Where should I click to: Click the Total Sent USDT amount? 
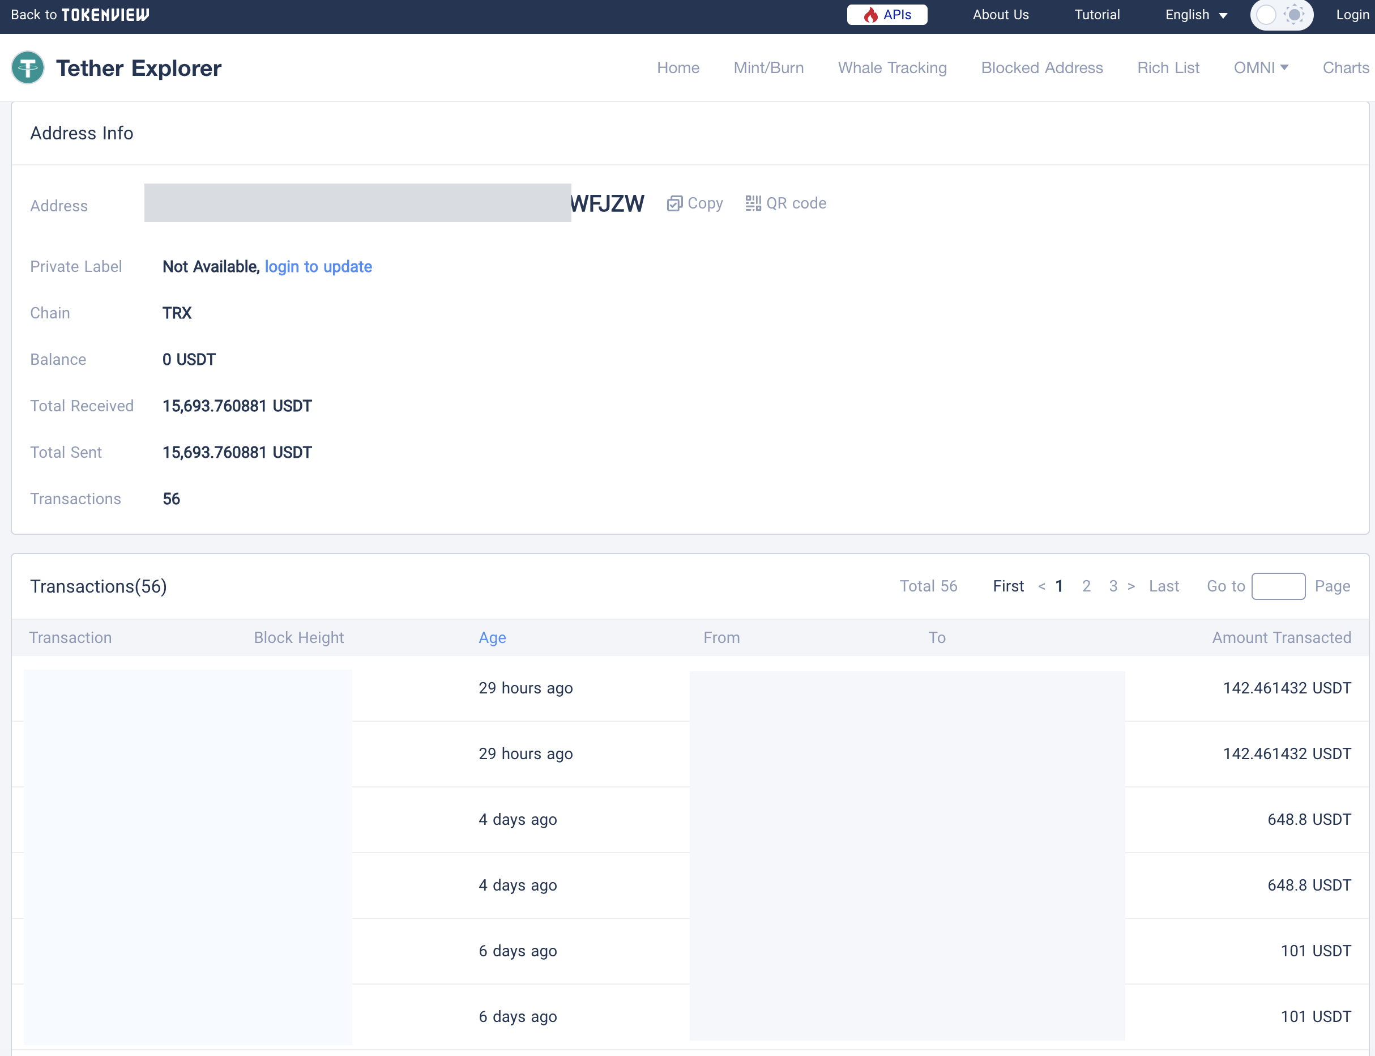[x=237, y=453]
